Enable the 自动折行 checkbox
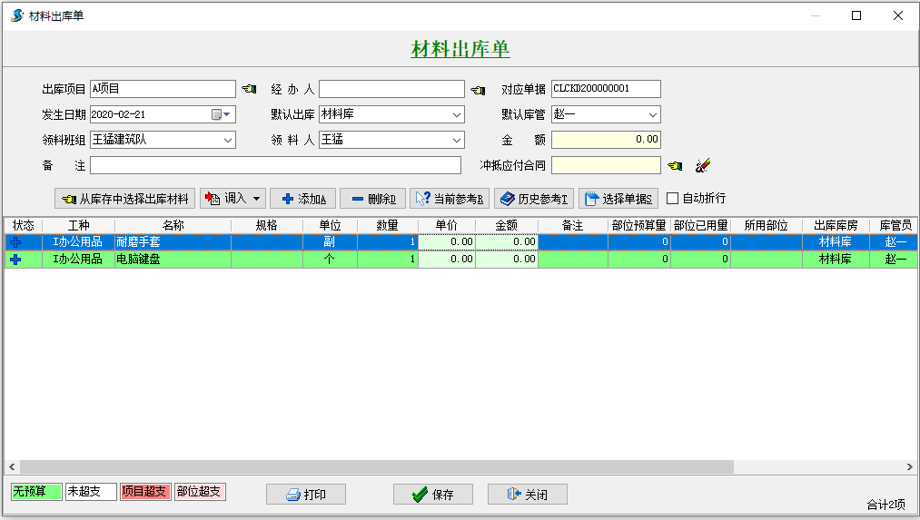The width and height of the screenshot is (920, 520). click(673, 199)
